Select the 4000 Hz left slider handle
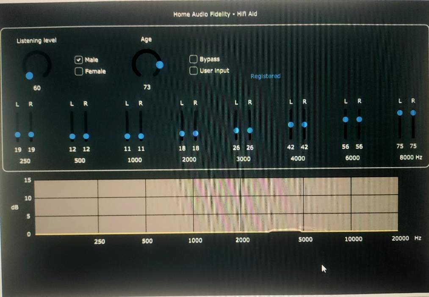Screen dimensions: 429x297 pyautogui.click(x=291, y=124)
